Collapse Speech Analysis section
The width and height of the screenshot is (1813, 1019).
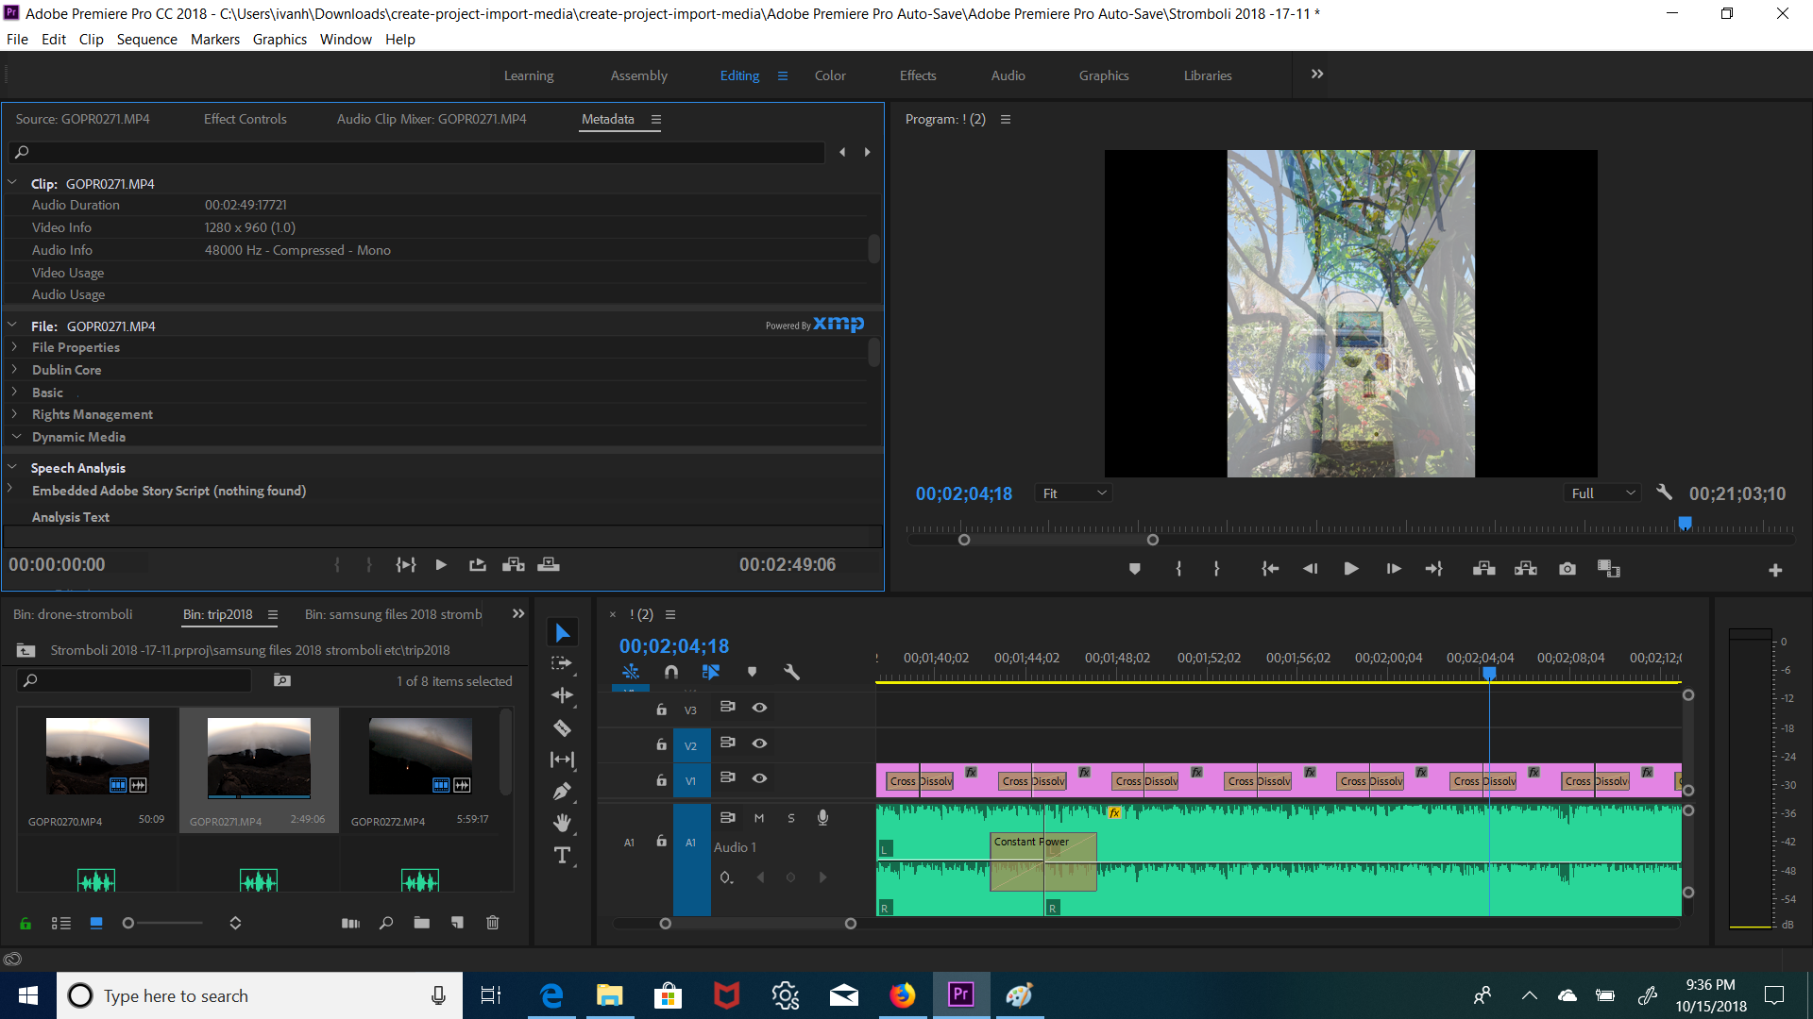(12, 467)
